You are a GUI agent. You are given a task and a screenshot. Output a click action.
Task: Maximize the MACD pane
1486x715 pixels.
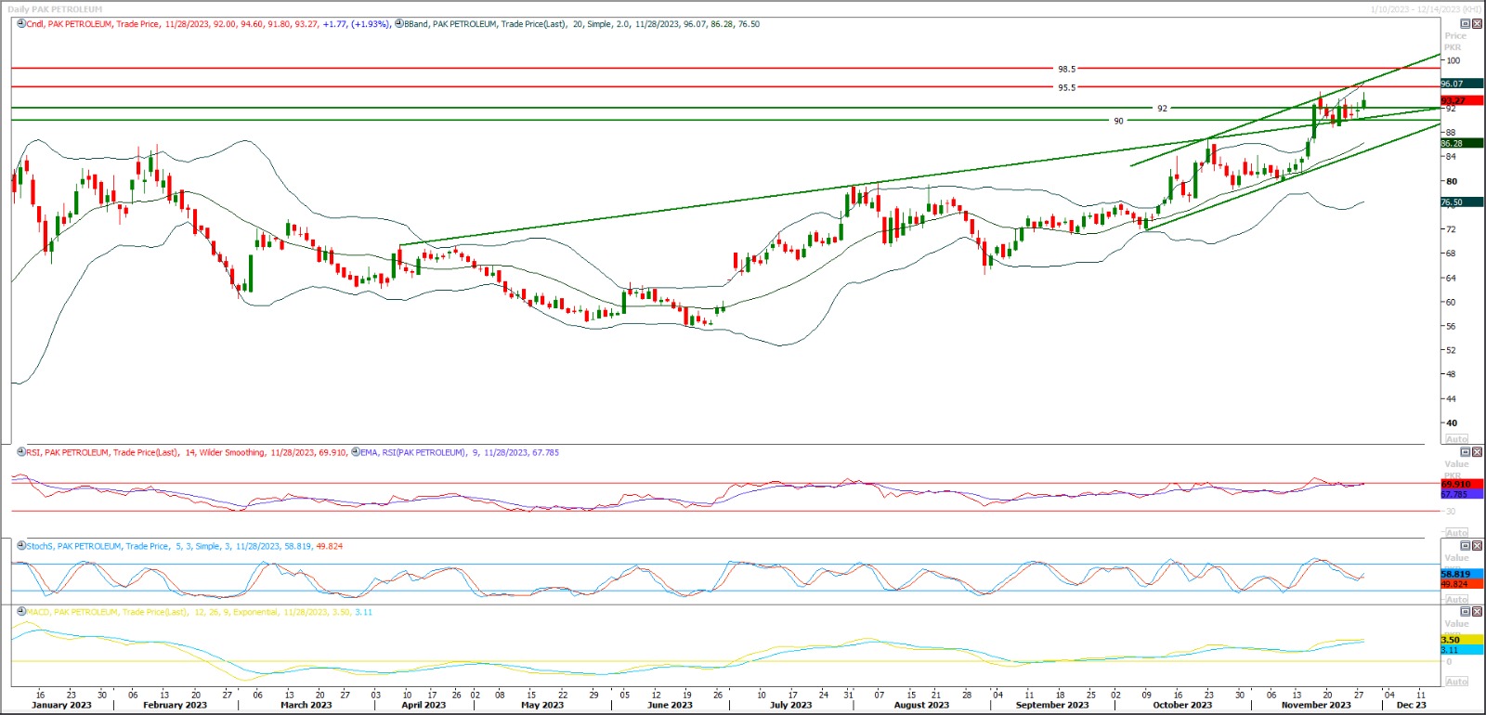pos(1466,612)
